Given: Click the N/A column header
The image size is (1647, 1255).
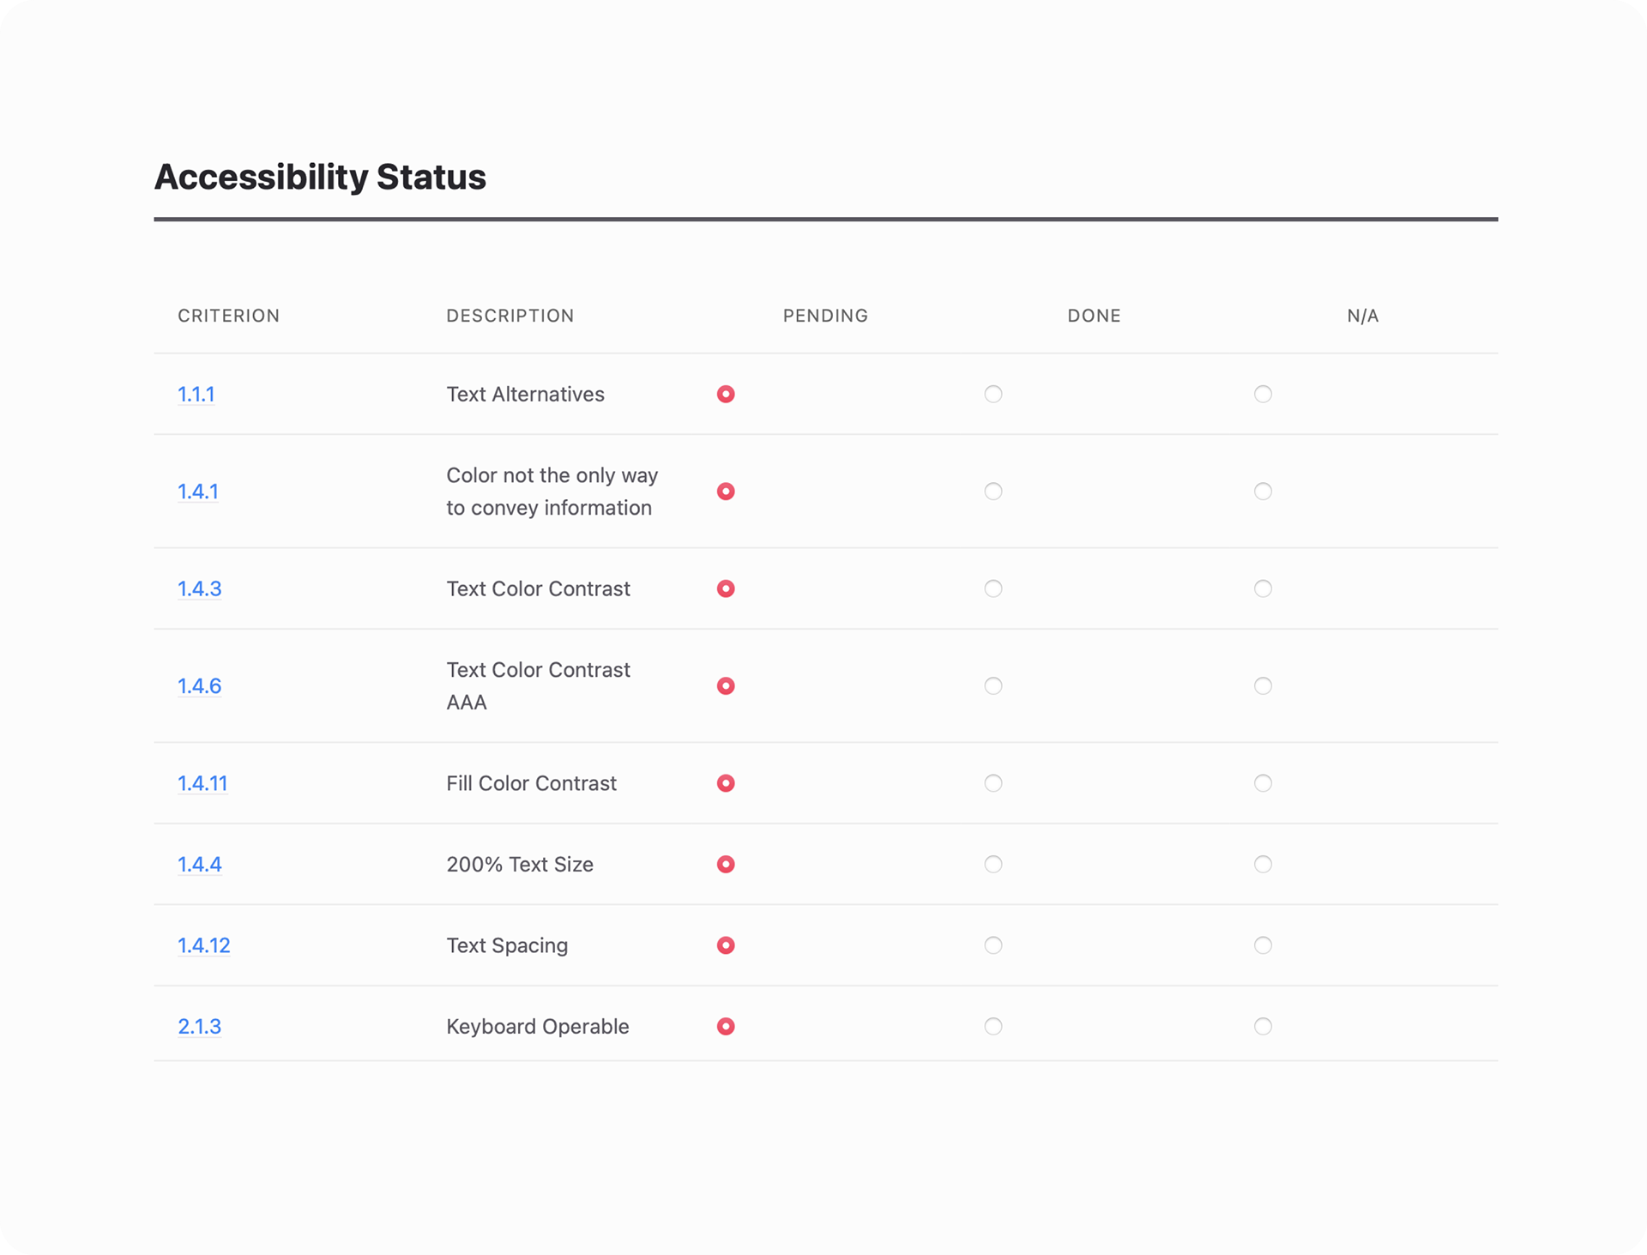Looking at the screenshot, I should click(x=1363, y=316).
